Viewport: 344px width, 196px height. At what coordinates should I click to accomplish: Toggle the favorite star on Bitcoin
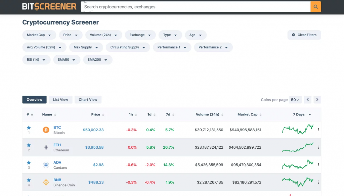29,127
